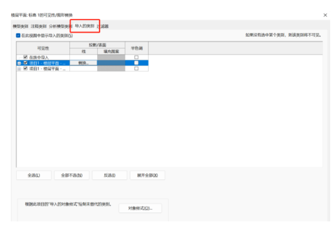Switch to the 注释类别 tab
This screenshot has width=333, height=228.
38,26
